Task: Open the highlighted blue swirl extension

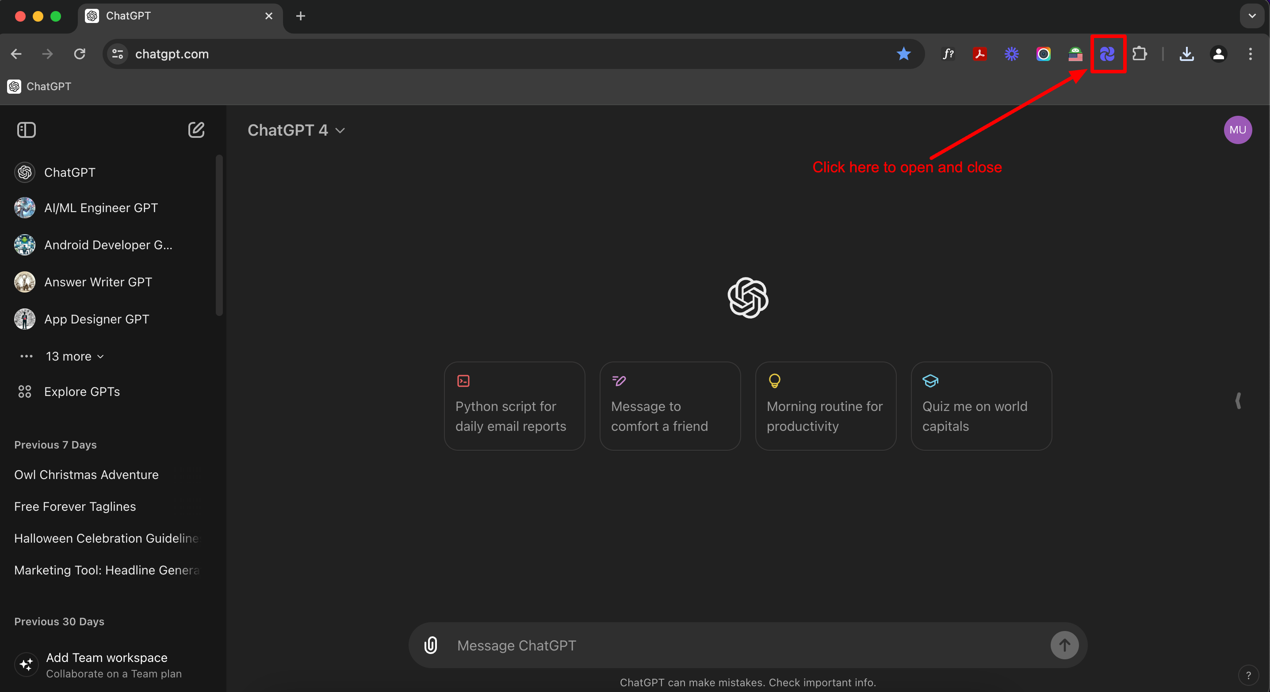Action: tap(1107, 53)
